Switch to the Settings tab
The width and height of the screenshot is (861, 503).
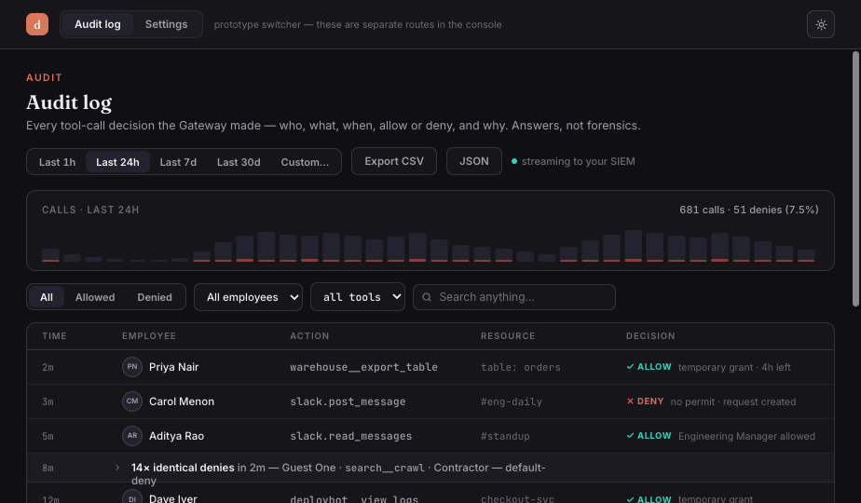pyautogui.click(x=167, y=24)
